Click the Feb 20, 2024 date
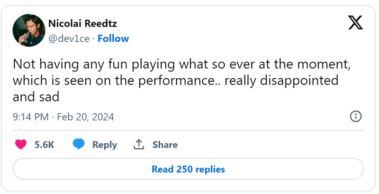This screenshot has width=379, height=194. [85, 117]
